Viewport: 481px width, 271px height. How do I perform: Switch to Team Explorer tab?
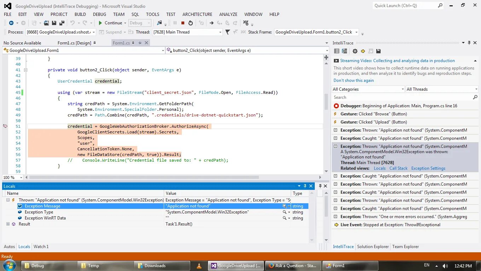[406, 247]
